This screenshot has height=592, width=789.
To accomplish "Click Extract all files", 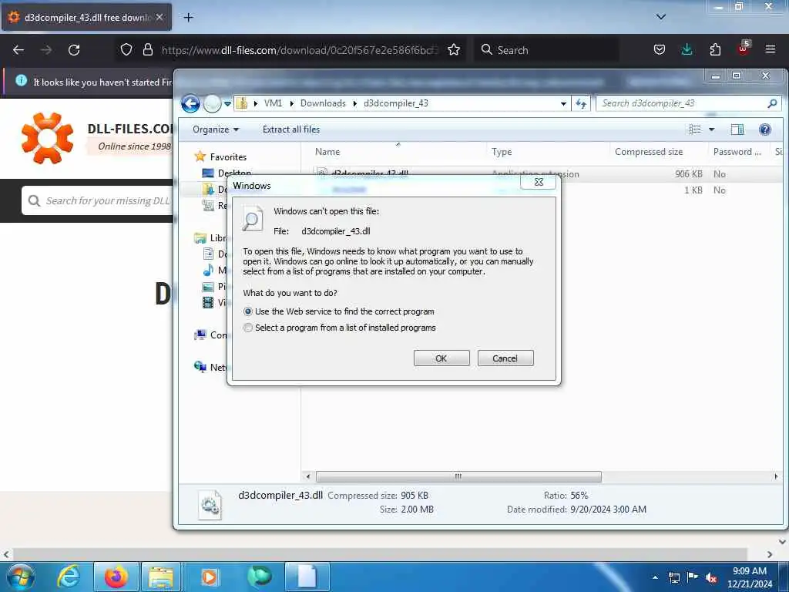I will click(290, 129).
